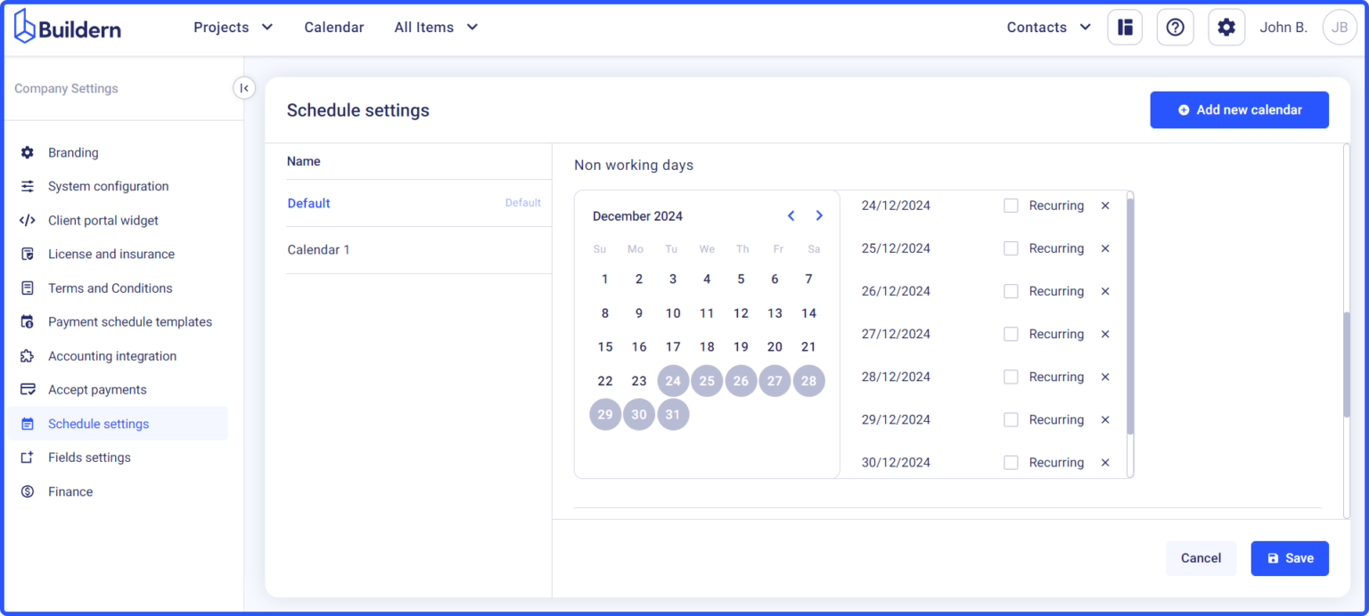Save the schedule settings
Viewport: 1369px width, 616px height.
tap(1290, 558)
